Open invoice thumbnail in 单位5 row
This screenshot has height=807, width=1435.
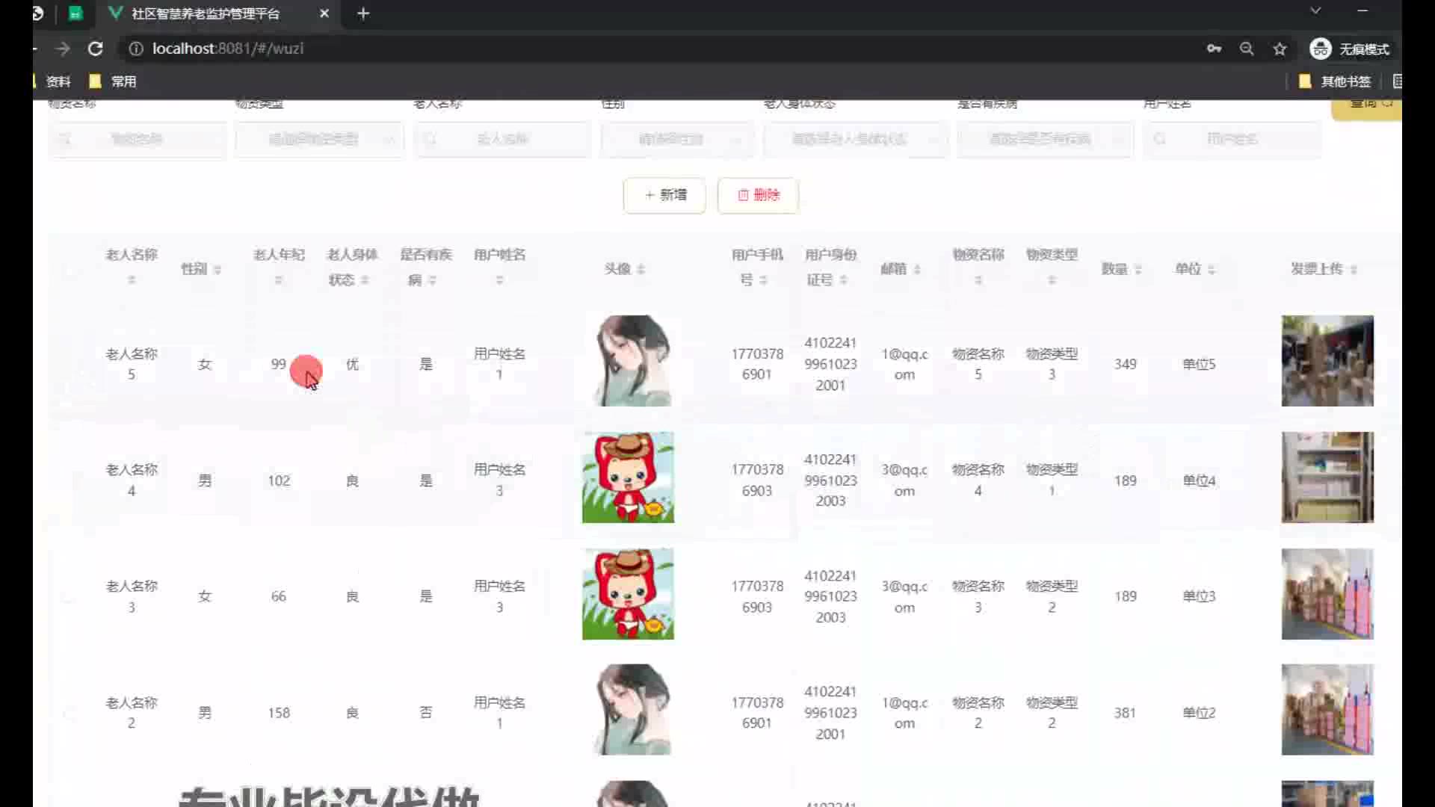[x=1327, y=361]
